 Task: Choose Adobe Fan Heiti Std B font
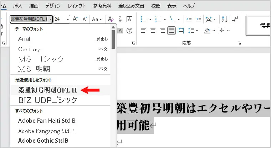click(x=61, y=121)
